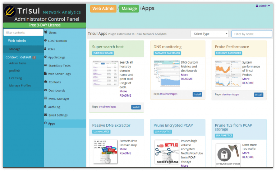Open the Manage breadcrumb tab

(129, 8)
